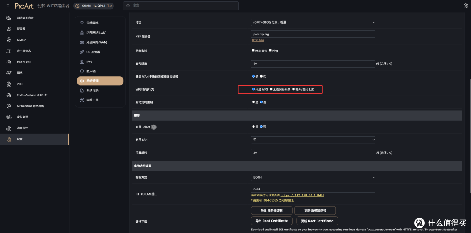The width and height of the screenshot is (471, 233).
Task: Open the 授权方式 BOTH dropdown
Action: [x=313, y=178]
